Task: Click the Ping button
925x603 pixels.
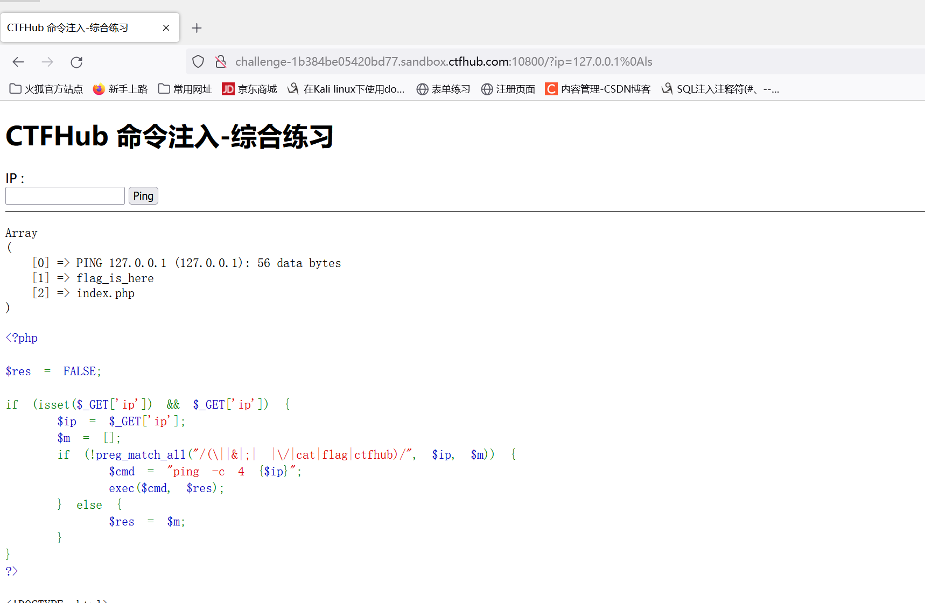Action: point(143,195)
